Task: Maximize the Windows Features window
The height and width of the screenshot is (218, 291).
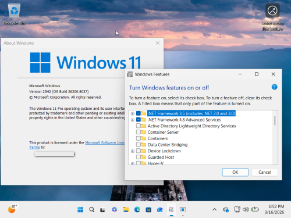Action: [x=257, y=74]
